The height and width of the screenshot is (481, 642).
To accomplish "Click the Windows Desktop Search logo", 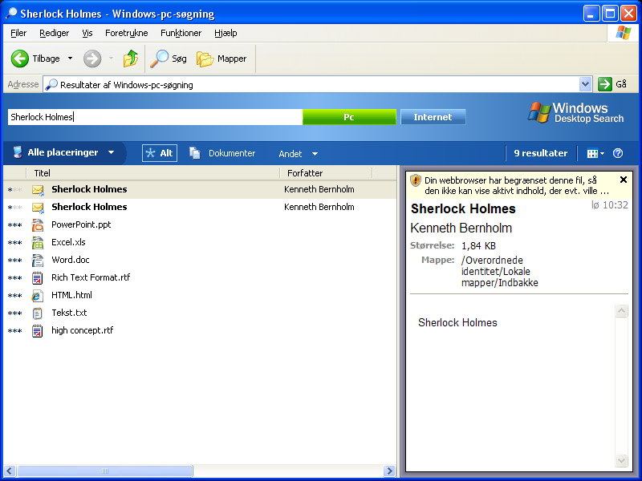I will pos(576,112).
